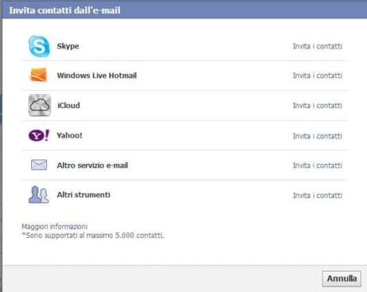Select Invita i contatti next to Yahoo!
The image size is (367, 292).
tap(317, 136)
